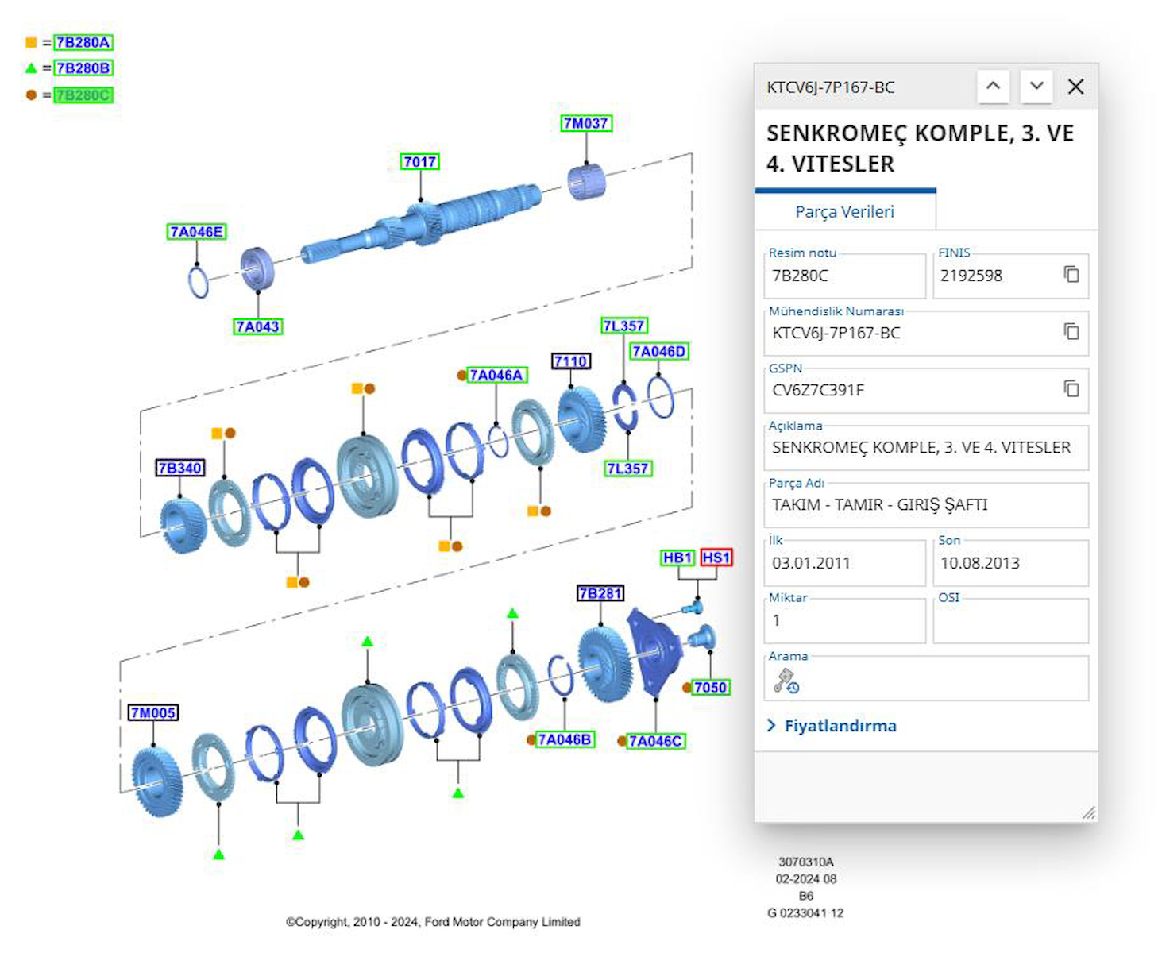1158x953 pixels.
Task: Select the 7B280B legend label
Action: [x=83, y=68]
